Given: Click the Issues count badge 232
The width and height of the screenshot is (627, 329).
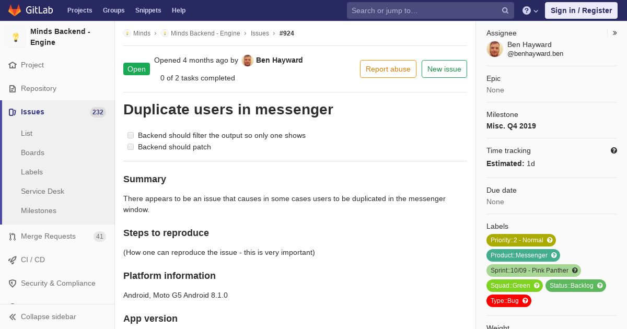Looking at the screenshot, I should tap(98, 112).
